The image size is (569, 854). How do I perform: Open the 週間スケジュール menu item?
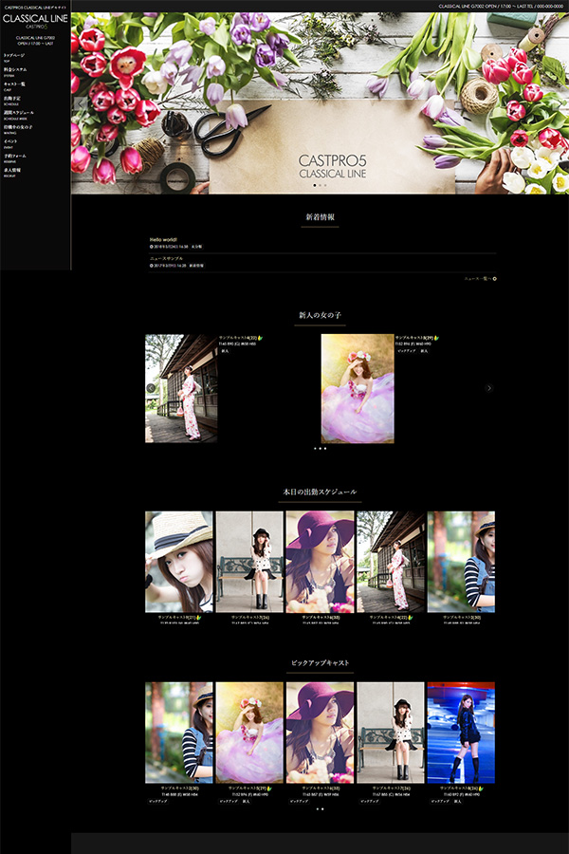point(19,115)
